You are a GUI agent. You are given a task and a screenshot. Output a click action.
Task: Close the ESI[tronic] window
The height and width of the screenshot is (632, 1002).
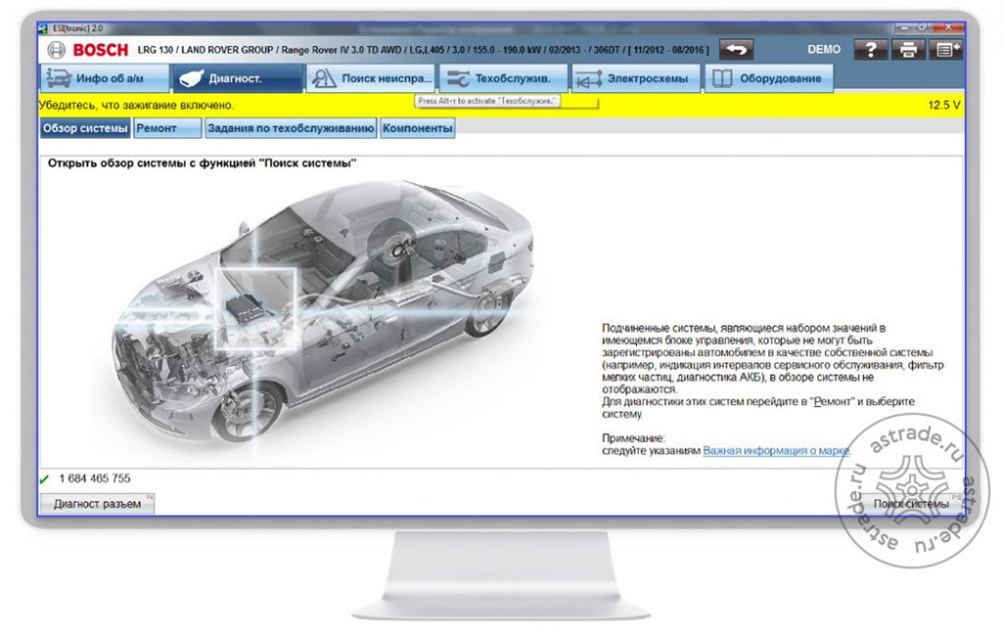948,28
